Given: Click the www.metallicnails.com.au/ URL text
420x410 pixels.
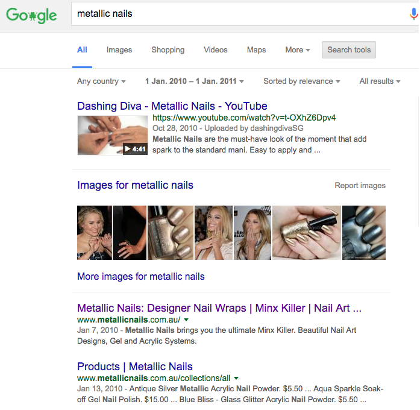Looking at the screenshot, I should 129,320.
